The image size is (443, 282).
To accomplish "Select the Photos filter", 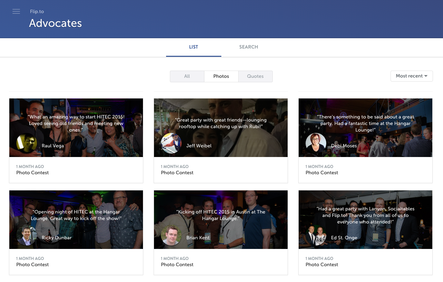I will (221, 76).
